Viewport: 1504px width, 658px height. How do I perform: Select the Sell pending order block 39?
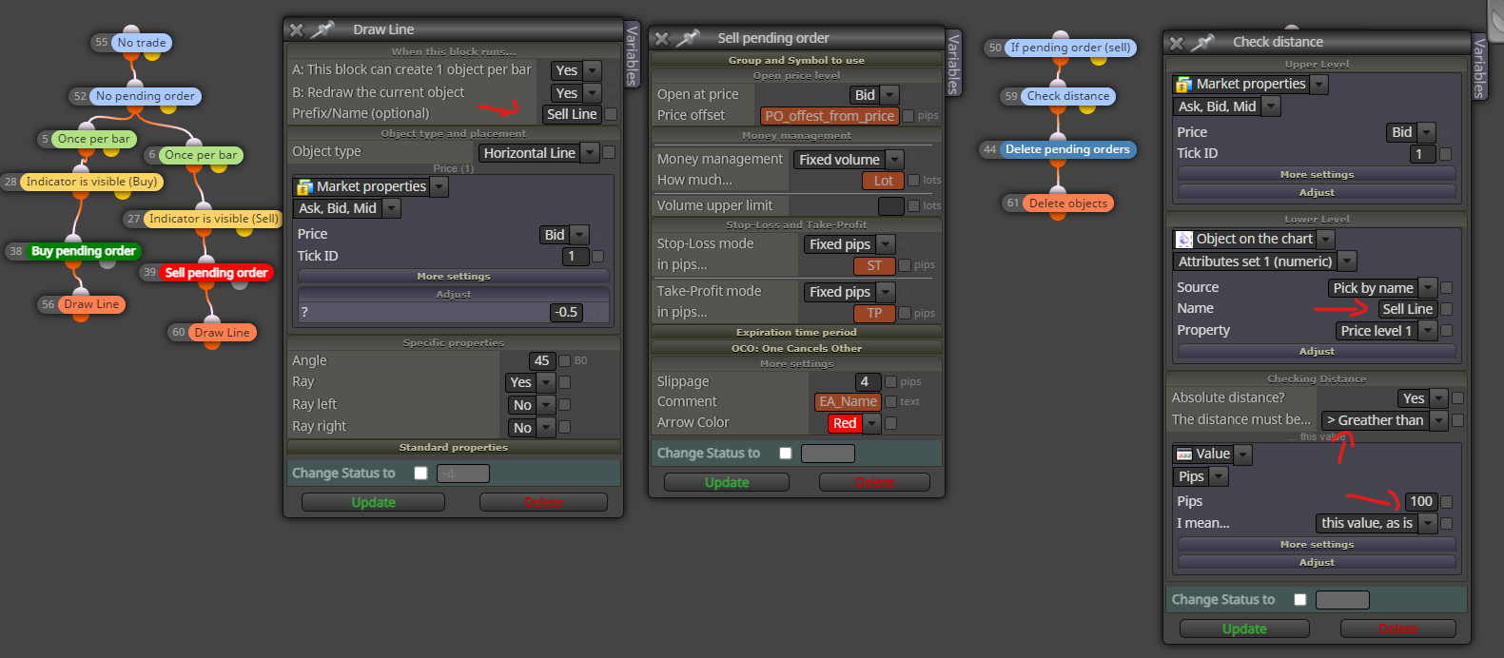[216, 273]
